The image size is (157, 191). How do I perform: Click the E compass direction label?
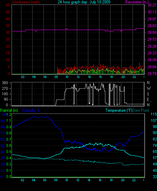tap(148, 100)
